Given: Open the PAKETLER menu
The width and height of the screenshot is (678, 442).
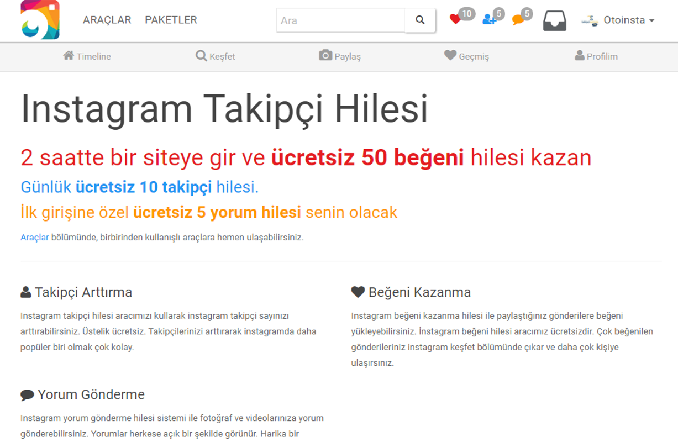Looking at the screenshot, I should pyautogui.click(x=171, y=20).
